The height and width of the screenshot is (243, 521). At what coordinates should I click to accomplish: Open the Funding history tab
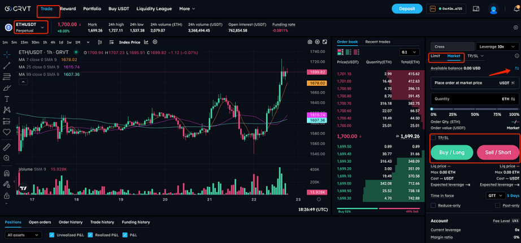tap(136, 222)
